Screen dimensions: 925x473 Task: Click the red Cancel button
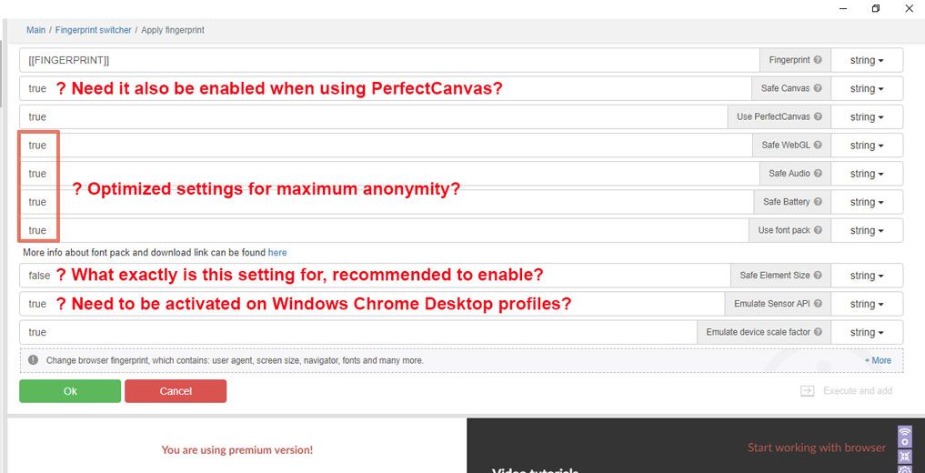176,391
